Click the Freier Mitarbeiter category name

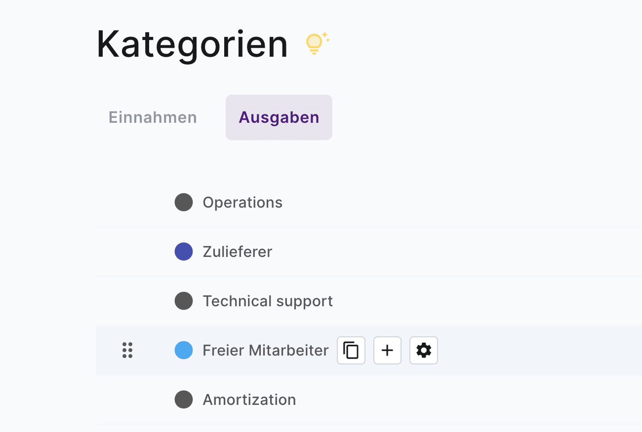(266, 351)
